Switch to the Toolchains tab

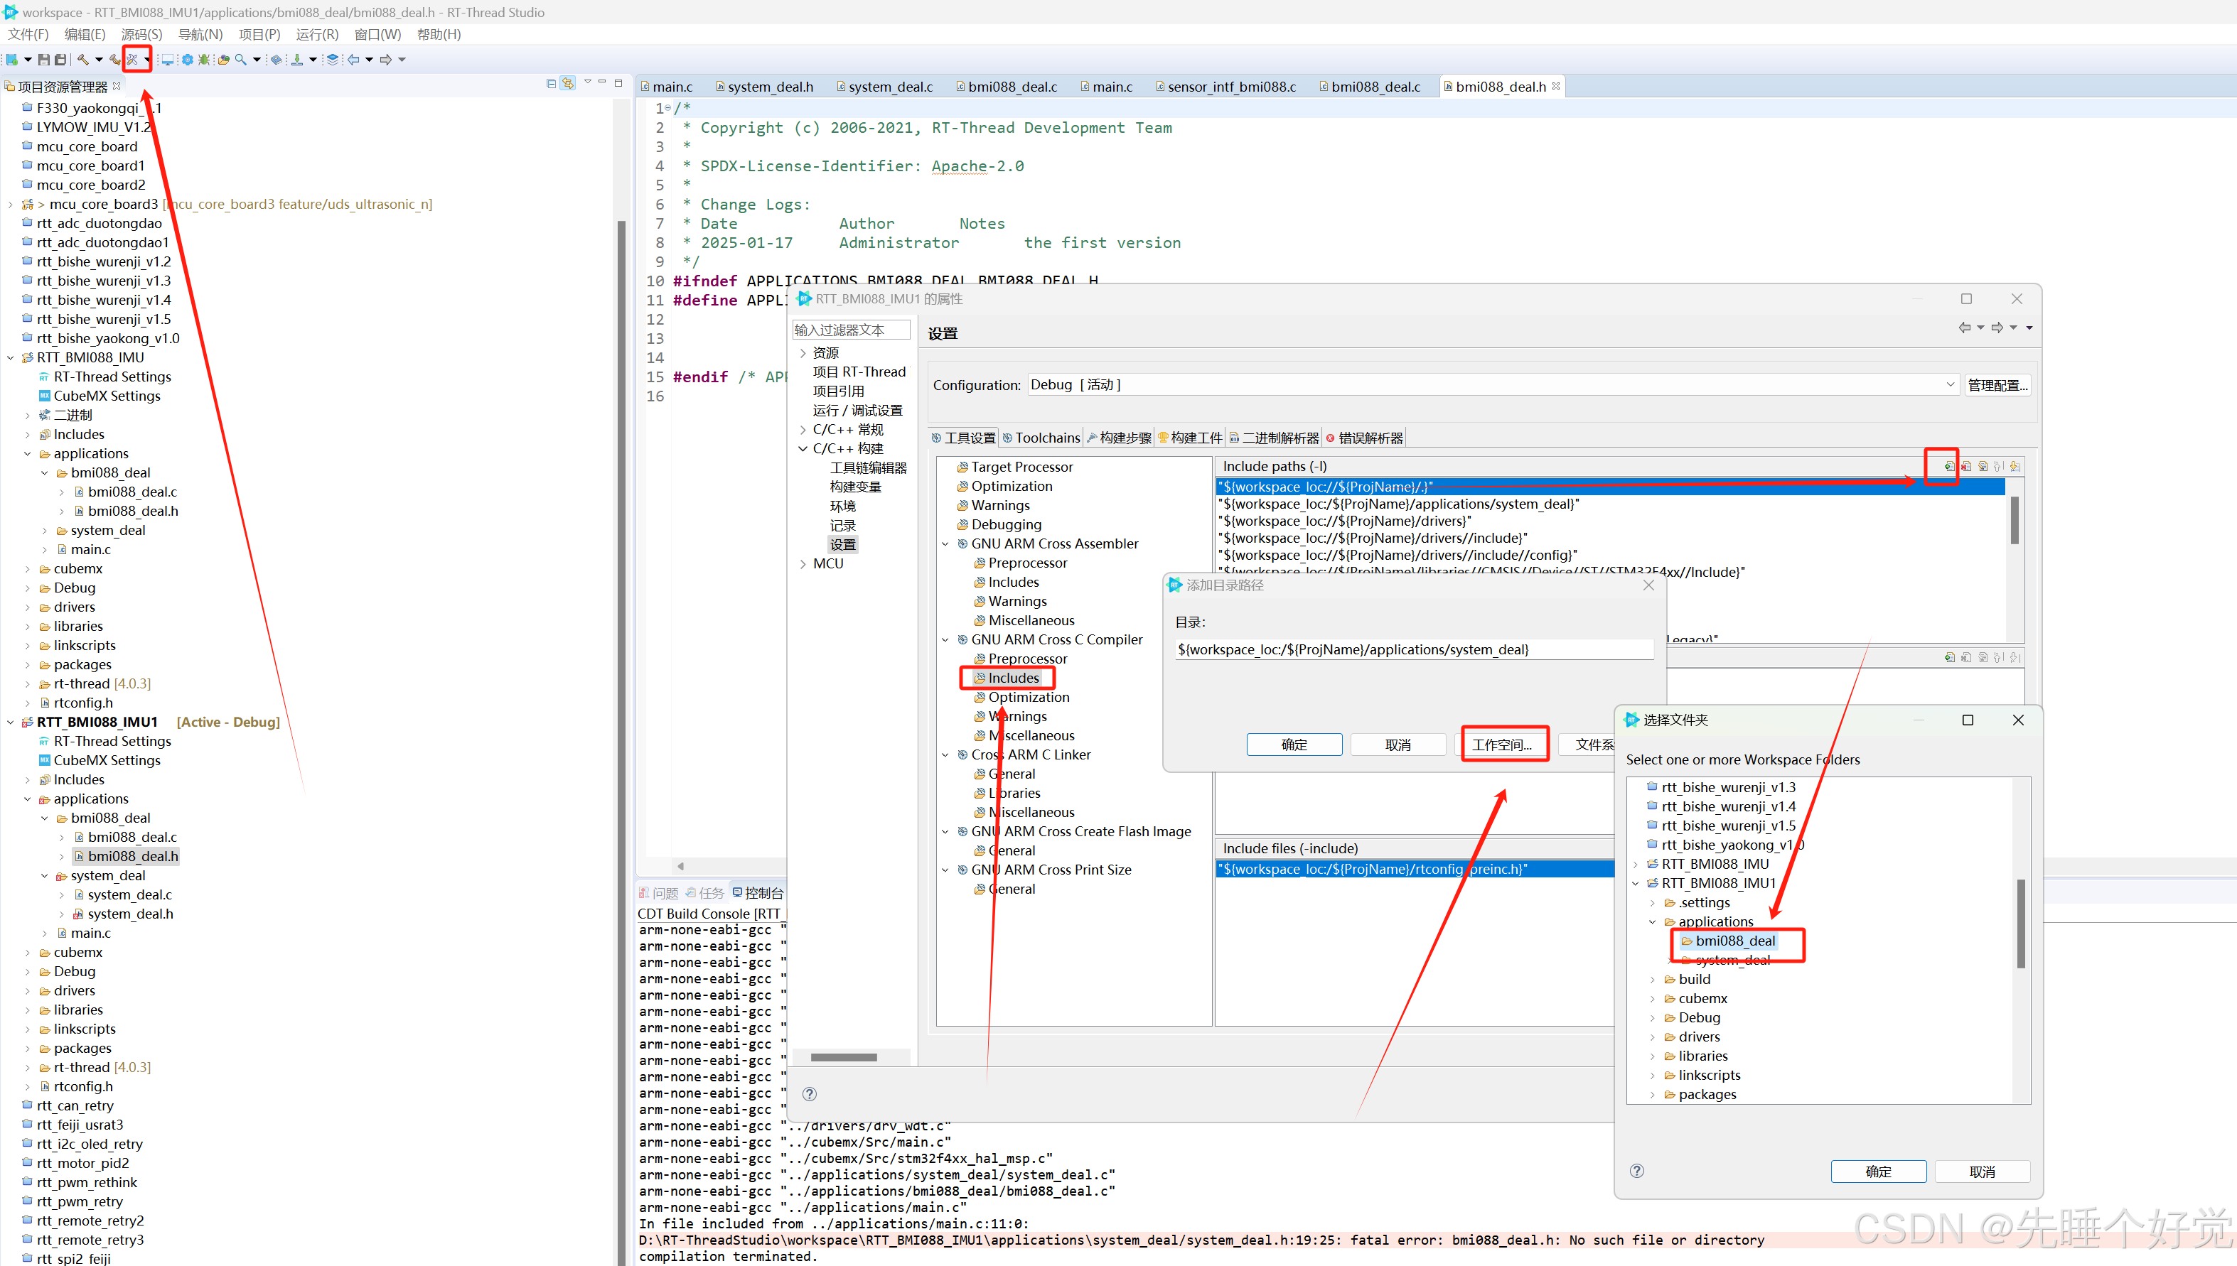(x=1041, y=438)
